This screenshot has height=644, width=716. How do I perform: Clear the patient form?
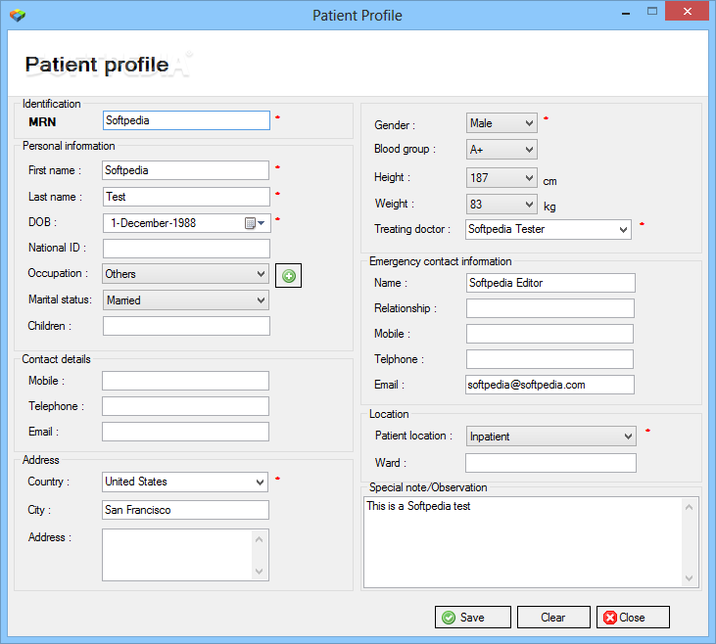coord(553,617)
